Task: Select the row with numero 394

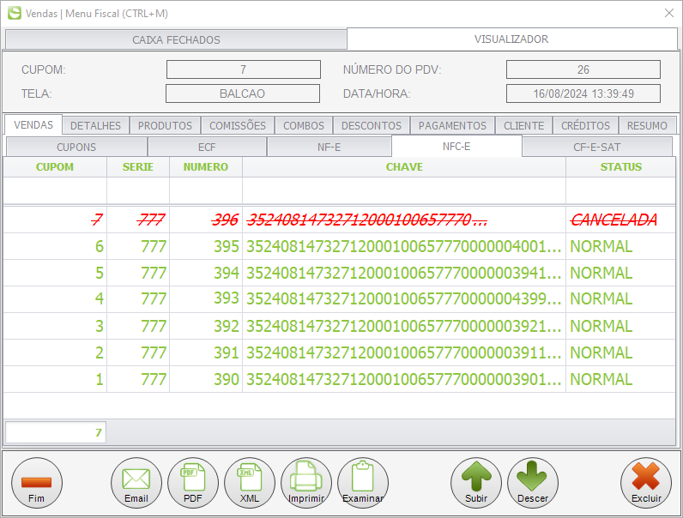Action: (x=339, y=273)
